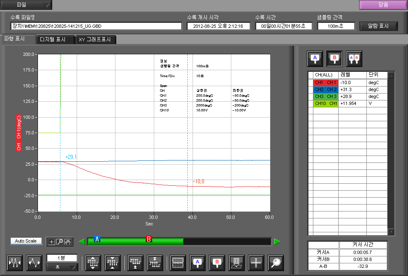408x276 pixels.
Task: Click the cursor A marker button in bottom toolbar
Action: [x=197, y=263]
